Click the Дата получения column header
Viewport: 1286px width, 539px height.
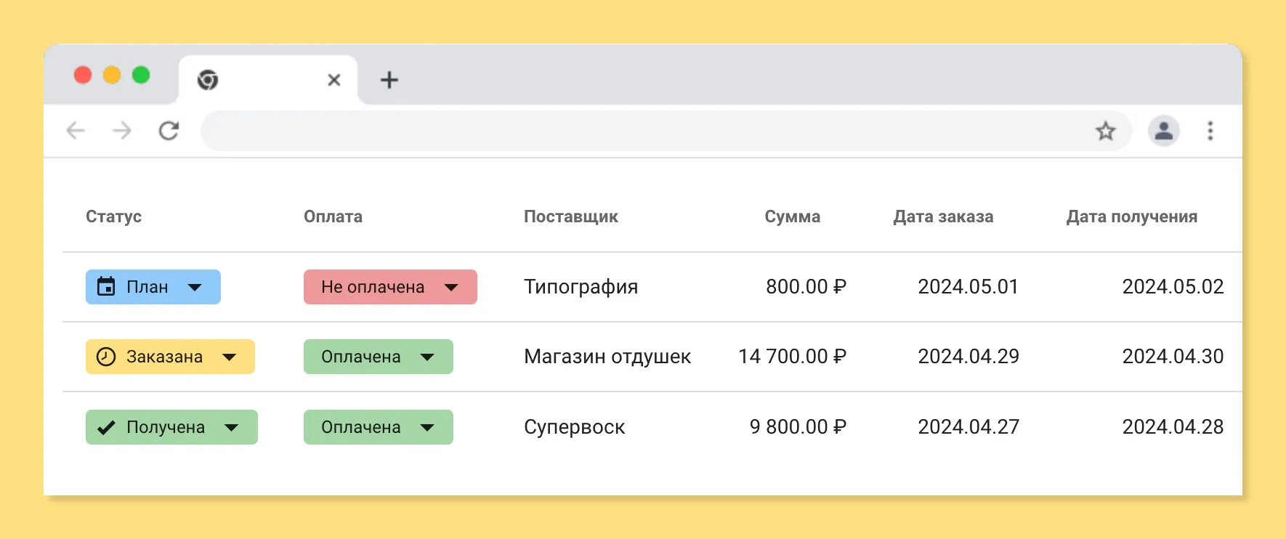[x=1132, y=216]
